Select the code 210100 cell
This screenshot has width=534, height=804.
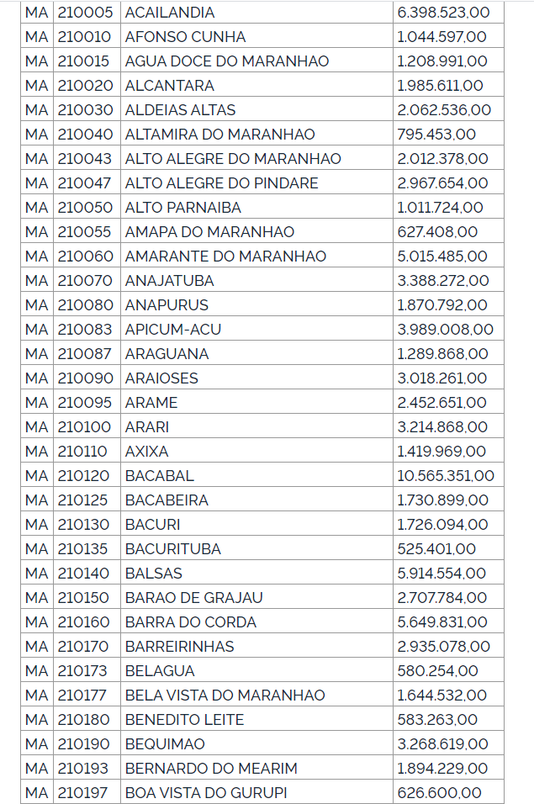coord(85,427)
